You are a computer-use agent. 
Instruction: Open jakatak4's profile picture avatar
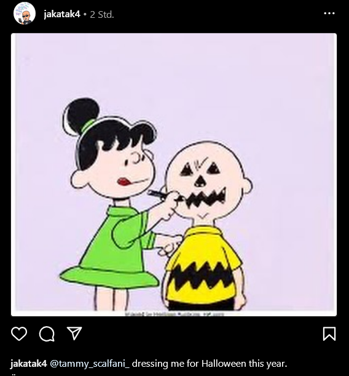25,14
